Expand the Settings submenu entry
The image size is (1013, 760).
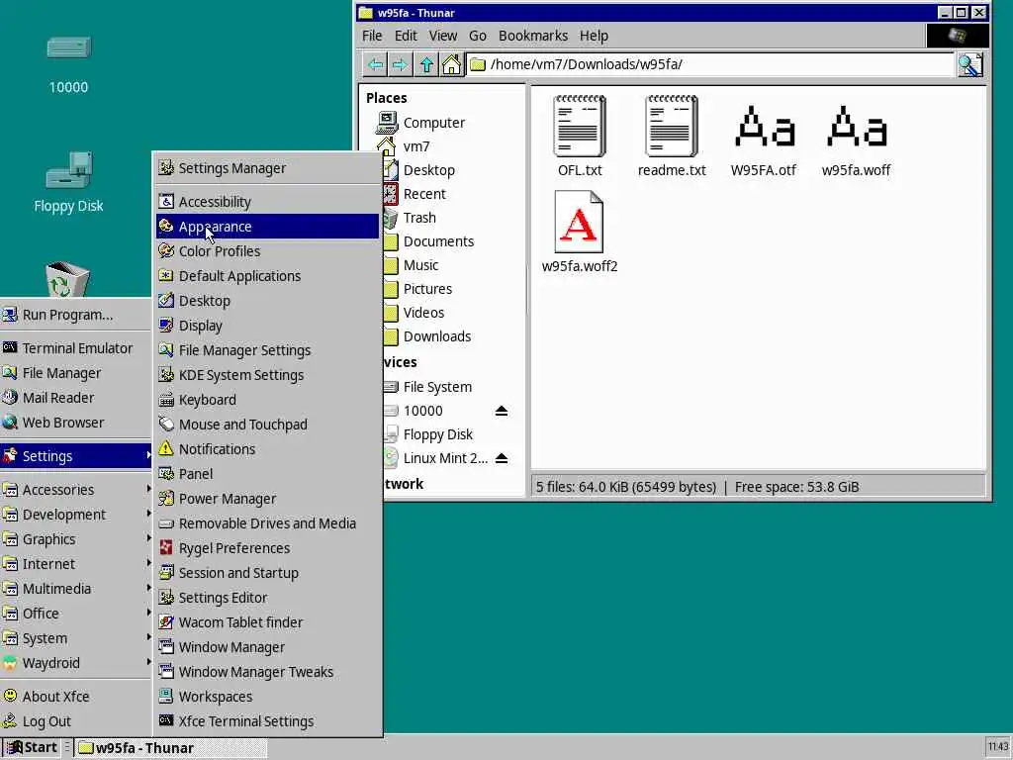76,456
